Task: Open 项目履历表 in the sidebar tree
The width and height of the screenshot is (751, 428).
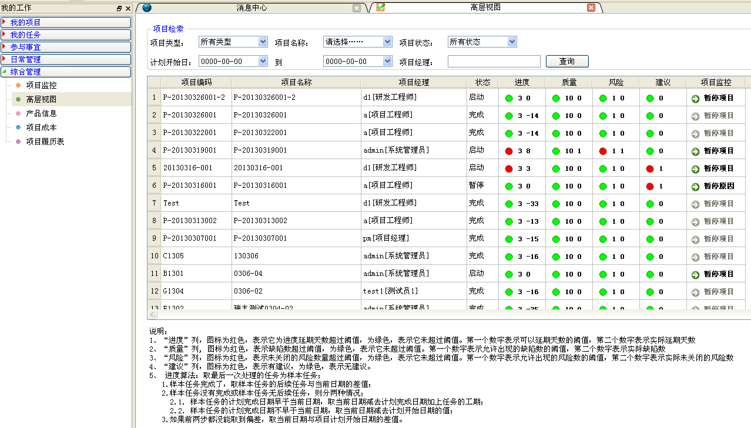Action: point(45,141)
